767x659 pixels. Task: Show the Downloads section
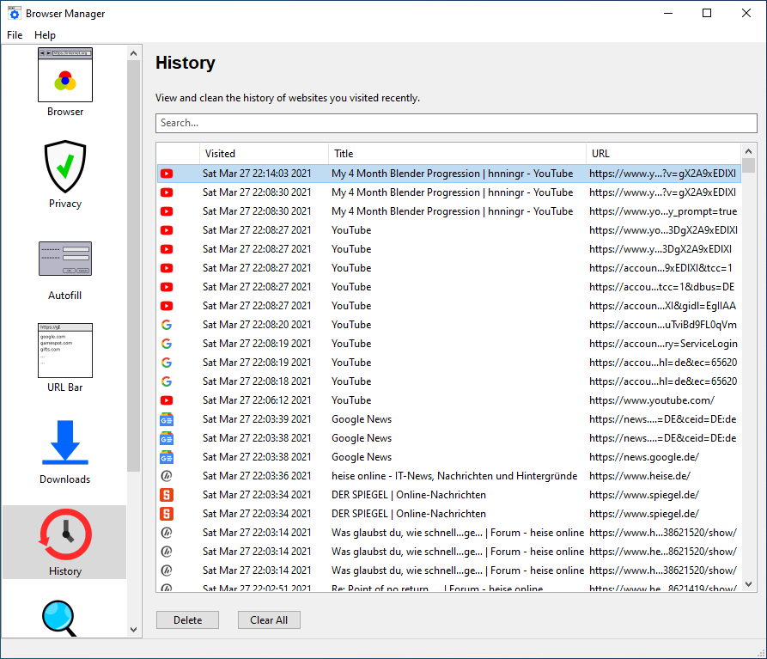pos(65,452)
